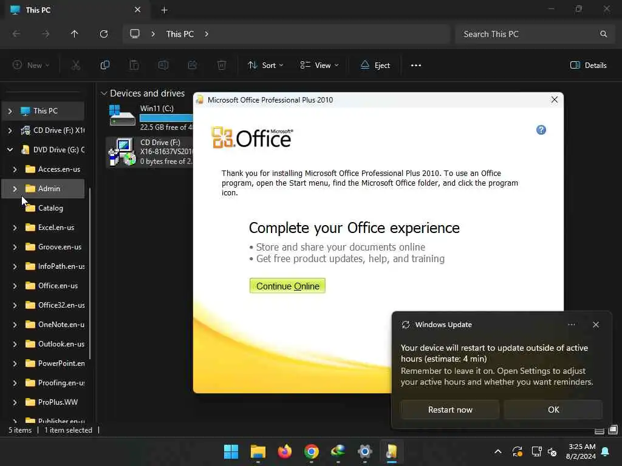The image size is (622, 466).
Task: Open Settings gear from taskbar
Action: (x=364, y=451)
